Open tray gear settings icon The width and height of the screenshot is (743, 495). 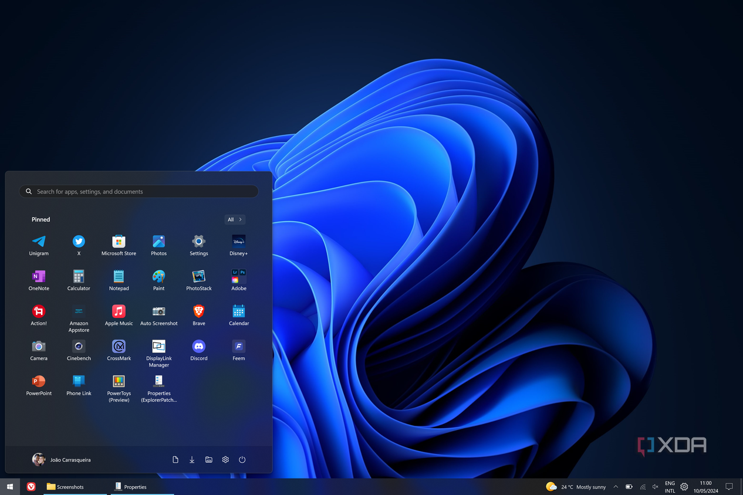coord(684,487)
